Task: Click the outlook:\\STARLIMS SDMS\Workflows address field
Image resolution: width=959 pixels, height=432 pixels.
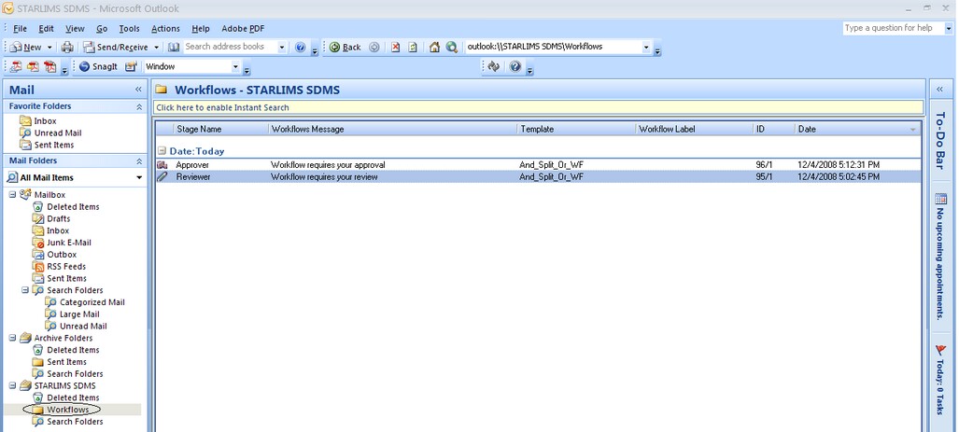Action: pyautogui.click(x=554, y=47)
